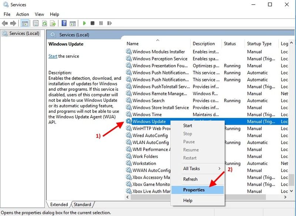This screenshot has height=216, width=296.
Task: Select the Windows Presentation Fou... row
Action: tap(207, 65)
